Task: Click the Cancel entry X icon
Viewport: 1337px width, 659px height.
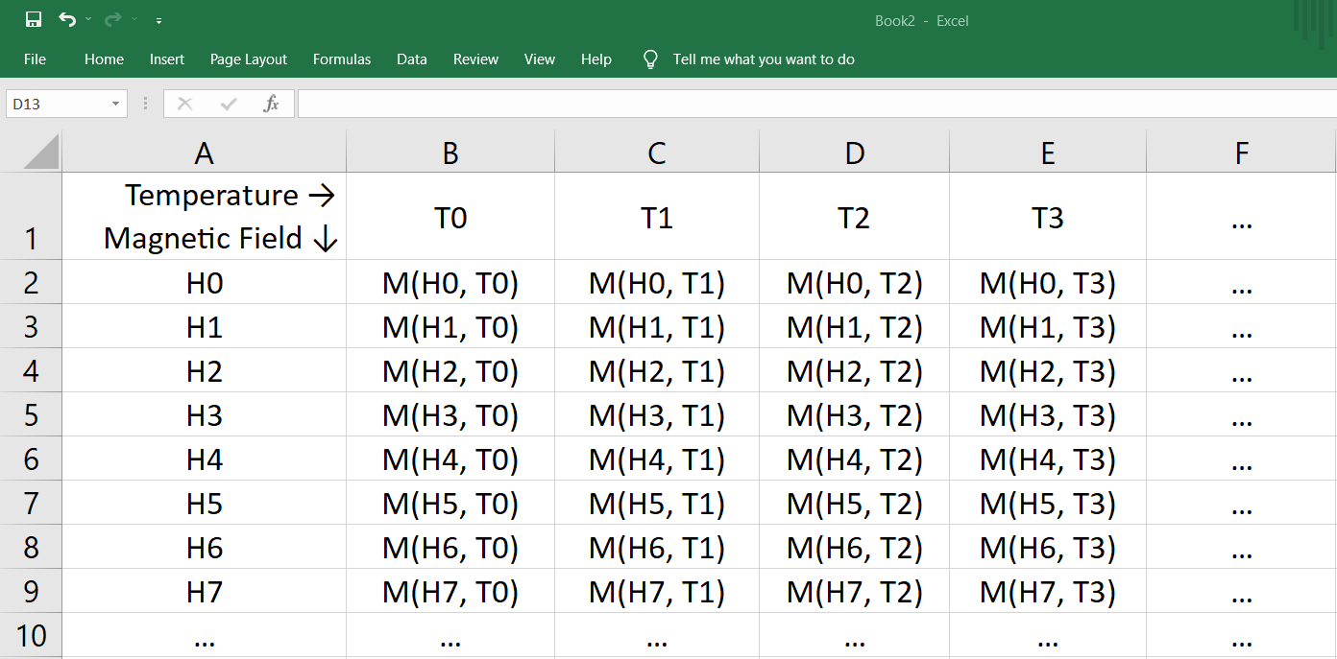Action: (184, 104)
